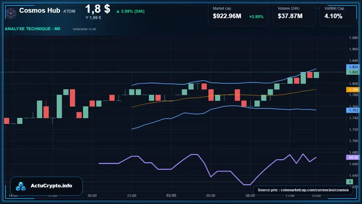Click the blue 1.826 upper band label
Screen dimensions: 362x204
tap(353, 67)
